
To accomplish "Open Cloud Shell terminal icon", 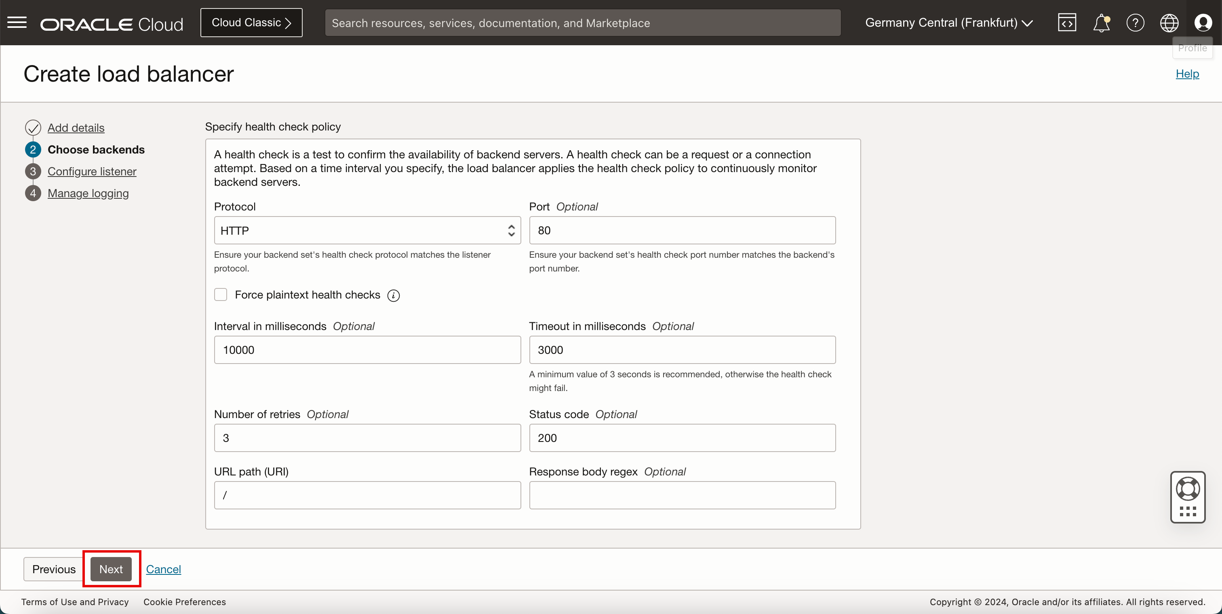I will point(1067,23).
